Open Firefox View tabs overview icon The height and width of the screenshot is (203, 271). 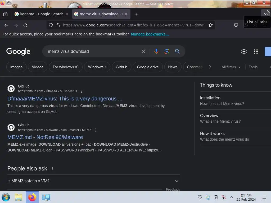(5, 14)
